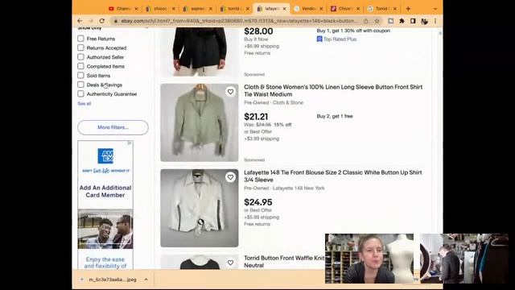Close the YouTube Channel tab

[136, 9]
